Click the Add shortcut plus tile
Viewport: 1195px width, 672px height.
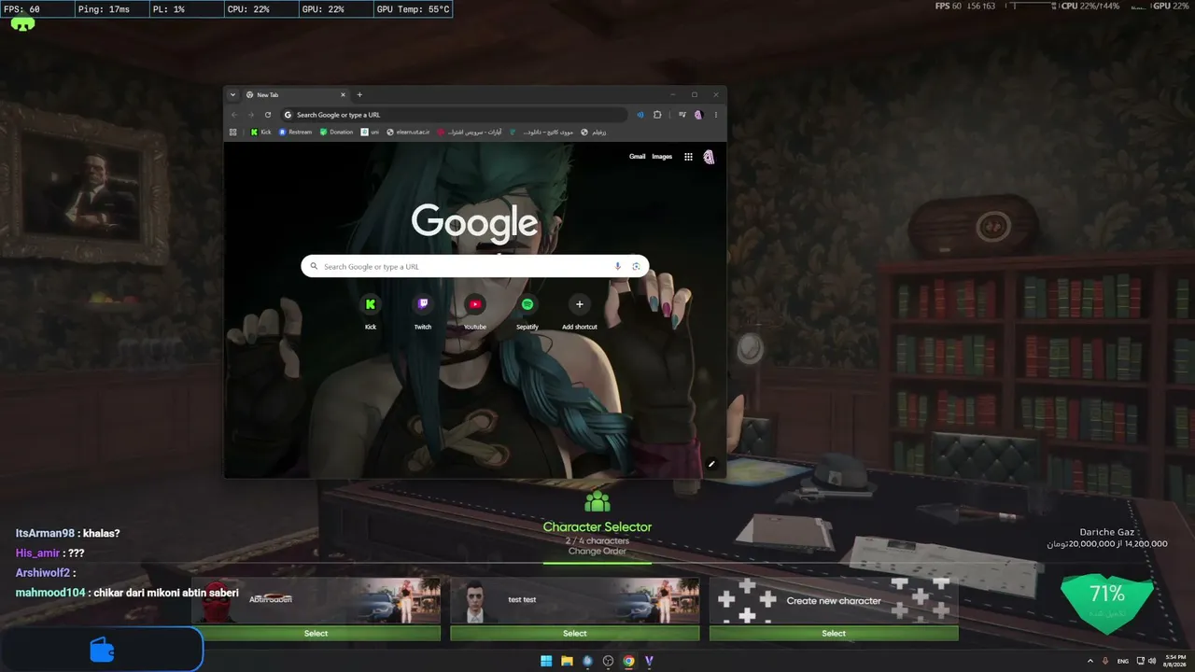[580, 312]
